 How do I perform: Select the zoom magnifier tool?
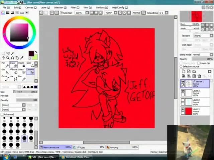pos(8,58)
